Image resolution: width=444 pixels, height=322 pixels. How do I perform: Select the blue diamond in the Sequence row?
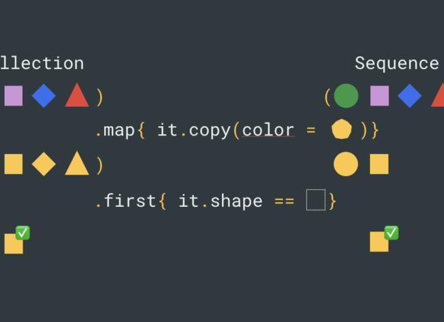[x=410, y=96]
